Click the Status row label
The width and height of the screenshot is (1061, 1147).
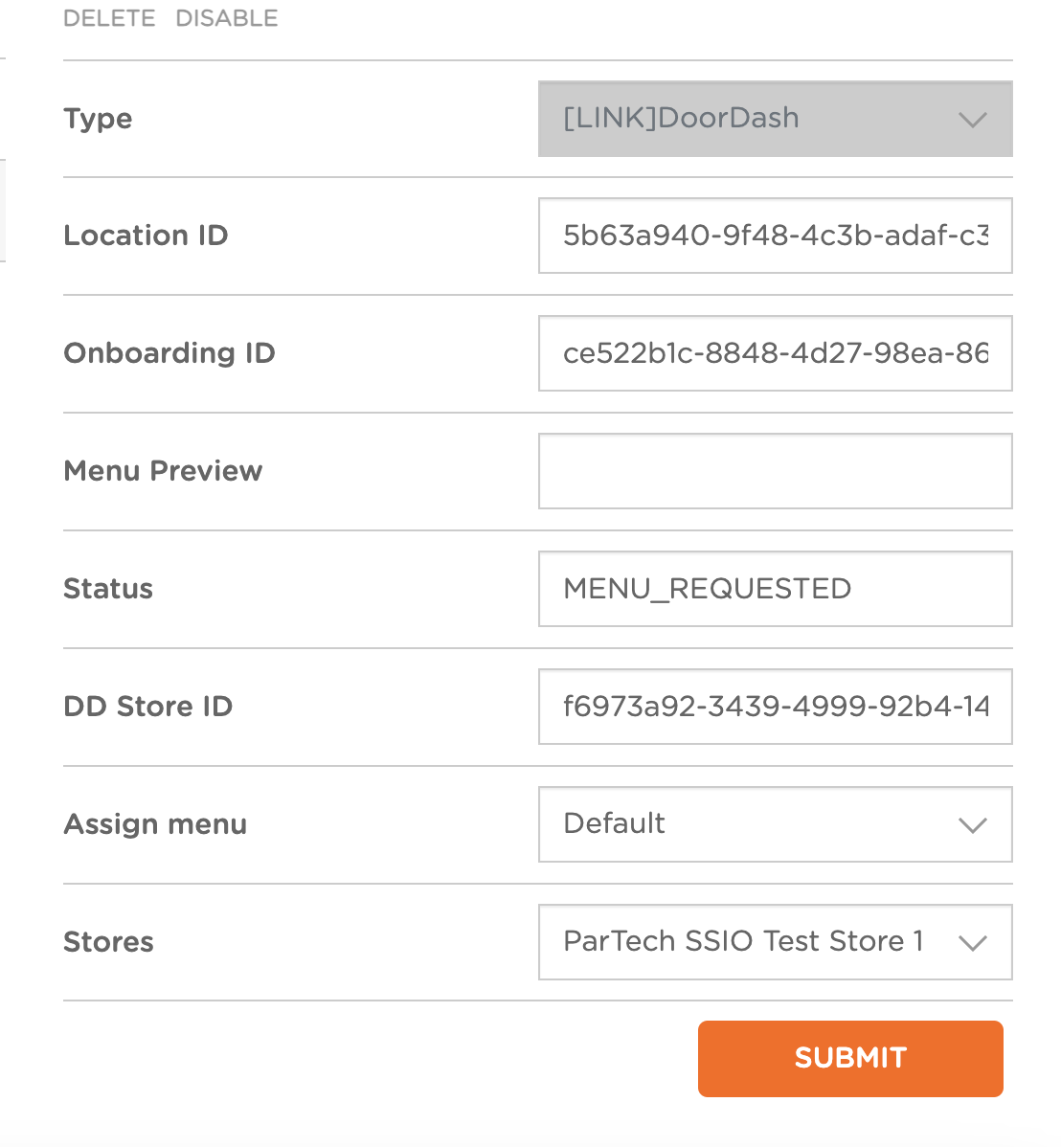coord(107,589)
